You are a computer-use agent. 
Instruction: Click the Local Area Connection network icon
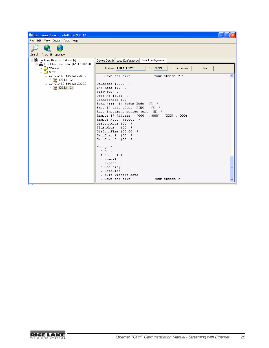(41, 64)
